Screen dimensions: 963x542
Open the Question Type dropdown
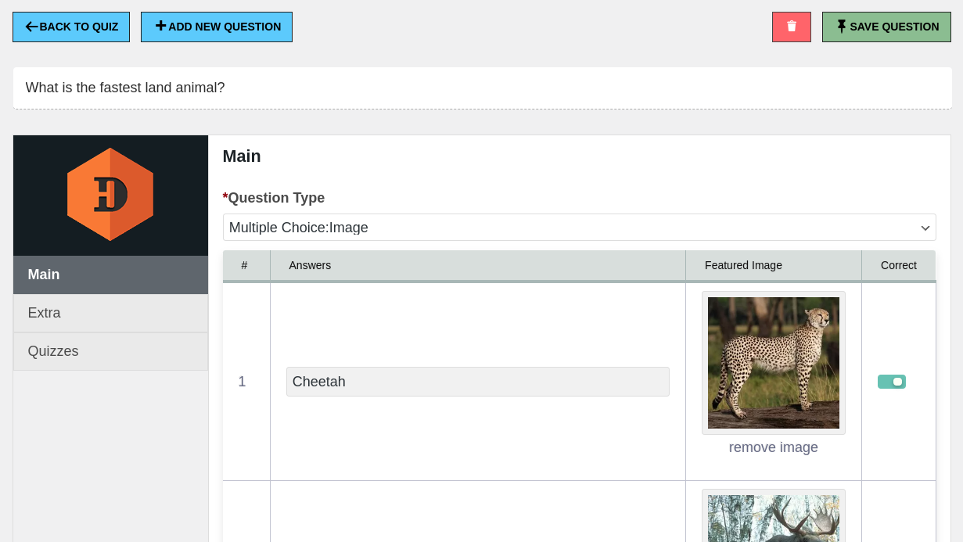tap(579, 228)
